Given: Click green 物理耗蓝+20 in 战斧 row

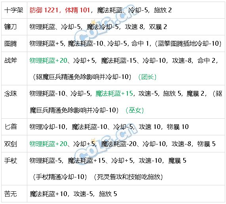Looking at the screenshot, I should click(48, 60).
